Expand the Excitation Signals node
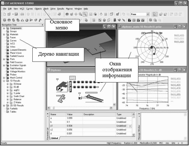The width and height of the screenshot is (189, 146). (x=4, y=65)
